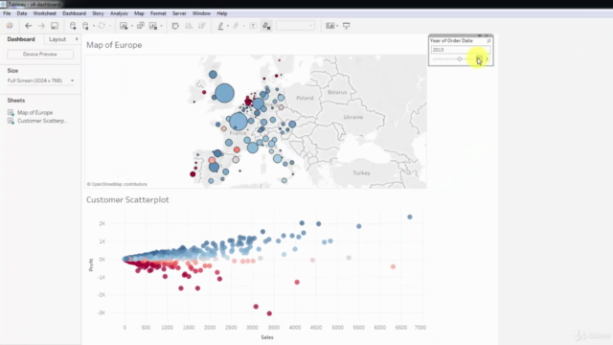
Task: Step to next year with filter right arrow
Action: [488, 58]
